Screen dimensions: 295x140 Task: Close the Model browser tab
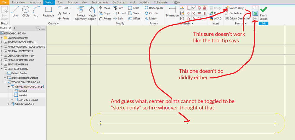pos(10,28)
